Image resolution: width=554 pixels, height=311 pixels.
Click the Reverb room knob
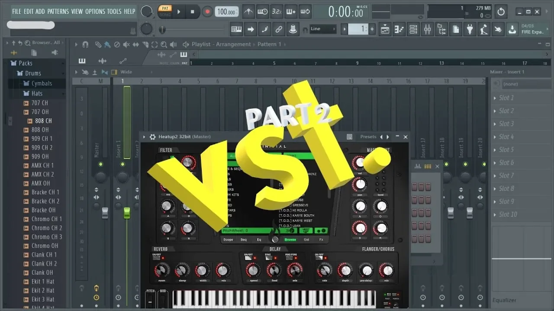coord(161,271)
